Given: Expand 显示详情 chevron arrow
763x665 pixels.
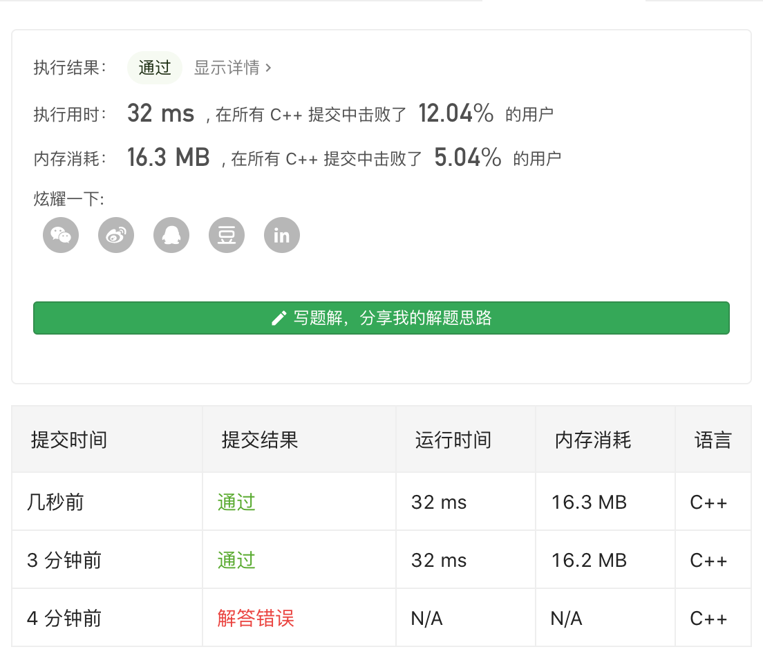Looking at the screenshot, I should point(269,68).
